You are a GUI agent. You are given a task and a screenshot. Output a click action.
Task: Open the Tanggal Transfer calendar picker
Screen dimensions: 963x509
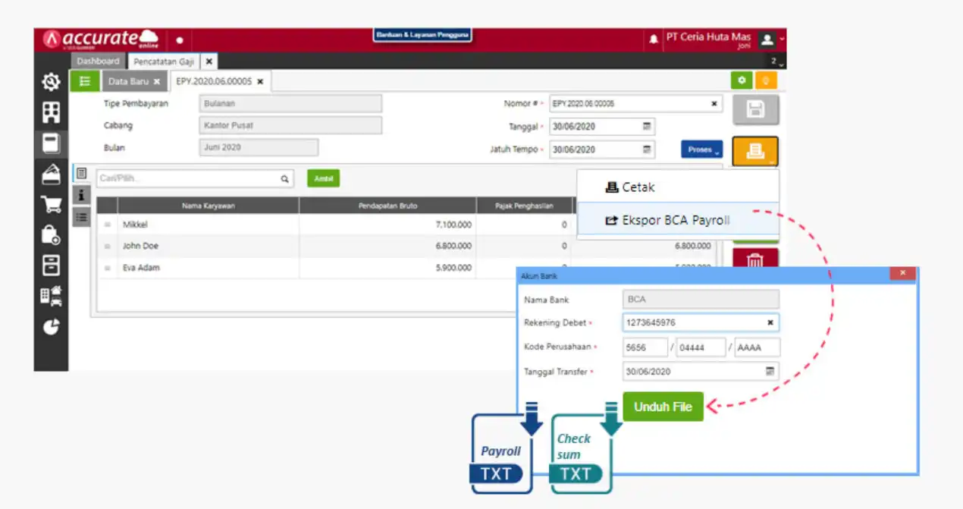point(770,371)
